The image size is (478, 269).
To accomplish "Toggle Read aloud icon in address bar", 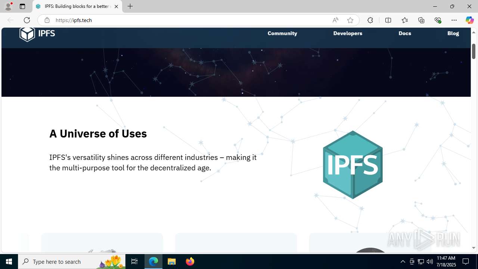I will tap(335, 20).
